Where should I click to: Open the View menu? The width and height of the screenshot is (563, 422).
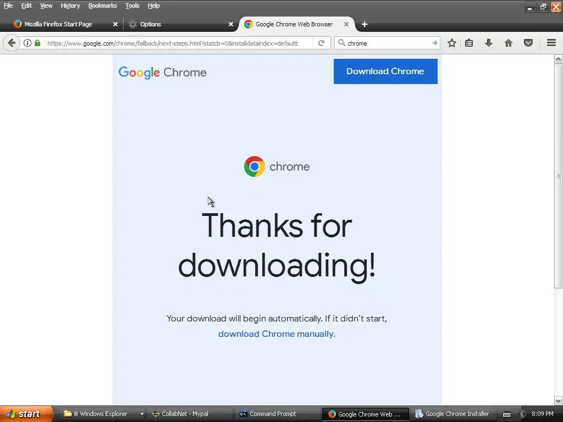pyautogui.click(x=46, y=5)
